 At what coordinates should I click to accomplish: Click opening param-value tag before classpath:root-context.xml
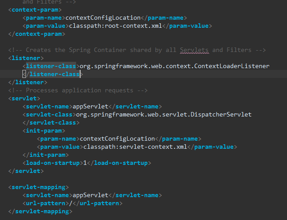pyautogui.click(x=46, y=26)
